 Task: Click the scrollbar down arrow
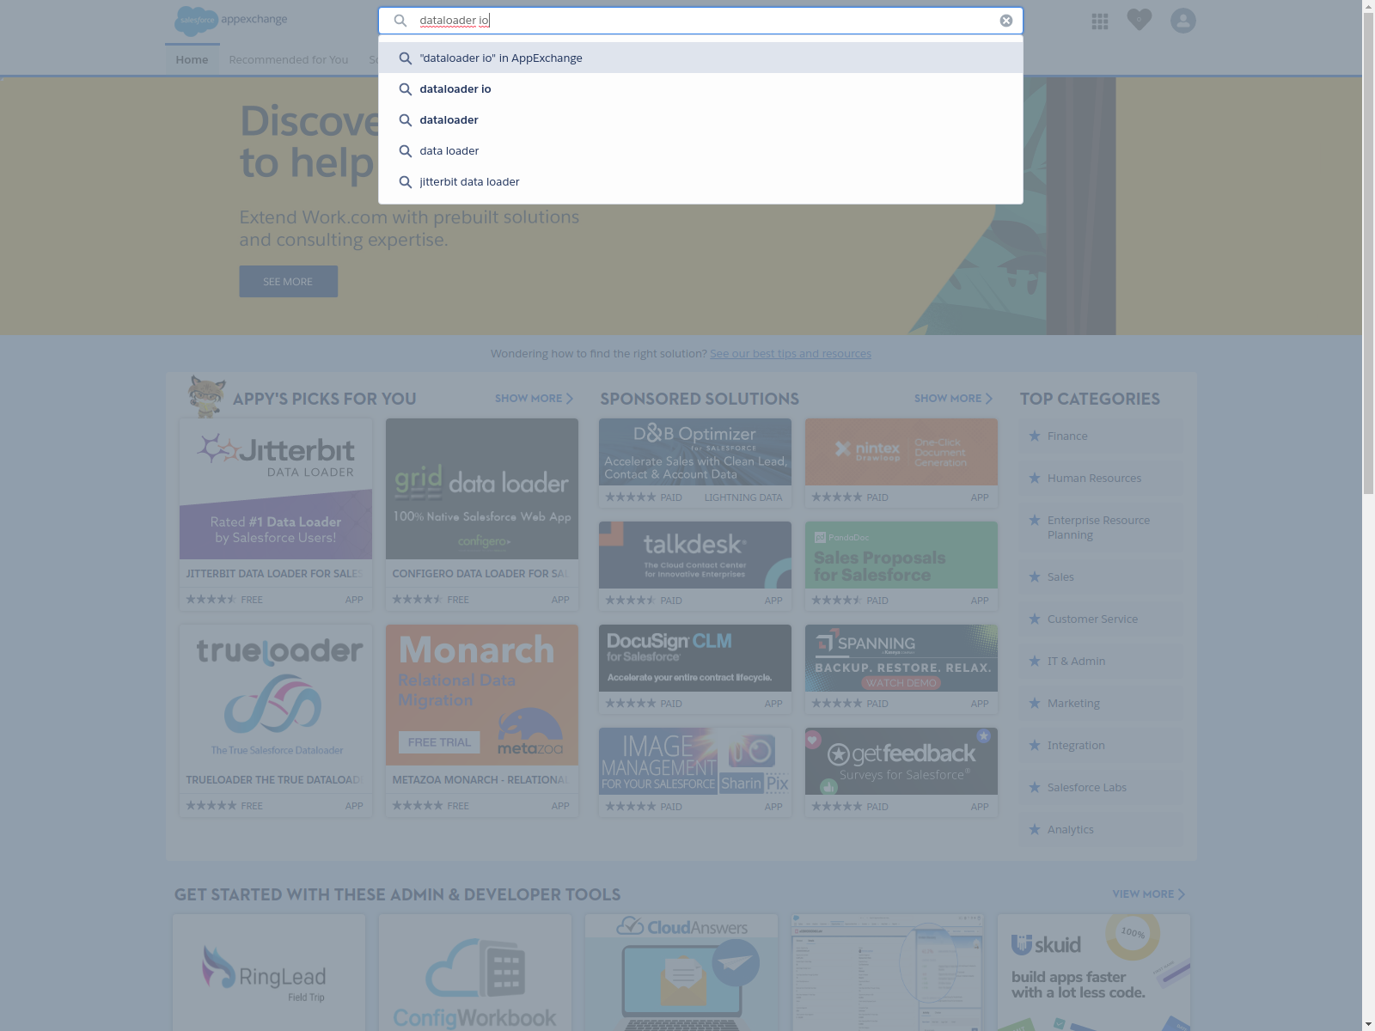point(1368,1024)
